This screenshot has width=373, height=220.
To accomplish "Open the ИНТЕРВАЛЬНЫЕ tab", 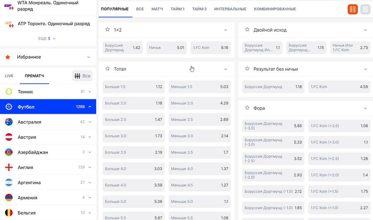I will click(230, 9).
